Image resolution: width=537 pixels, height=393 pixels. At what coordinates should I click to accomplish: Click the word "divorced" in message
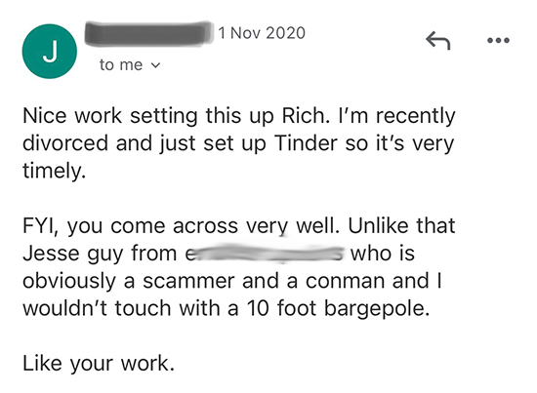(x=65, y=143)
